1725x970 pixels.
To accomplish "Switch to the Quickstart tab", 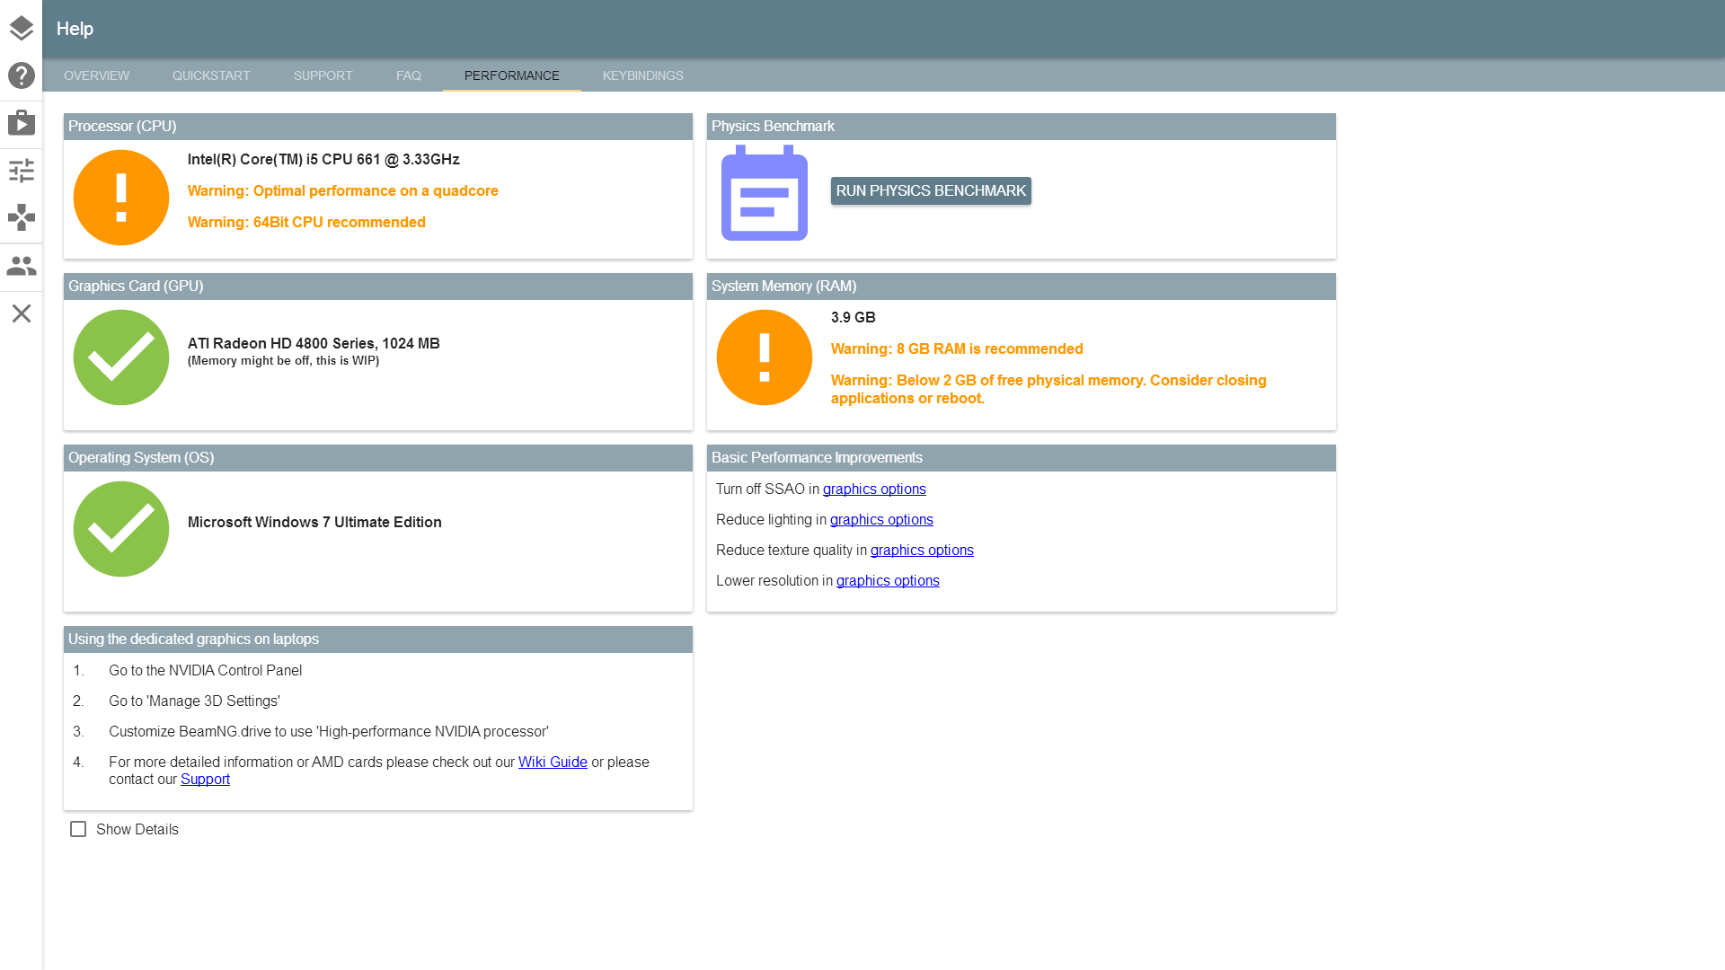I will 211,75.
